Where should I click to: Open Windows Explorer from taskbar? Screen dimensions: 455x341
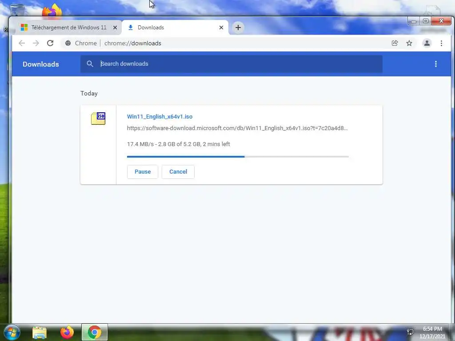(40, 332)
